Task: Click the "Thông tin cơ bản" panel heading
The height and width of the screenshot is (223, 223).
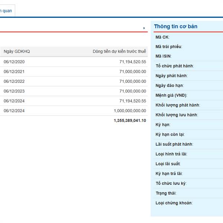Action: (175, 26)
